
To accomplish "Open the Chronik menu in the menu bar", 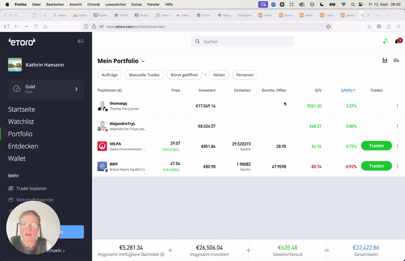I will coord(93,4).
